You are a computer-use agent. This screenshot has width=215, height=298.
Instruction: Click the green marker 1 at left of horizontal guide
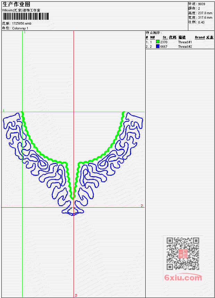point(3,110)
